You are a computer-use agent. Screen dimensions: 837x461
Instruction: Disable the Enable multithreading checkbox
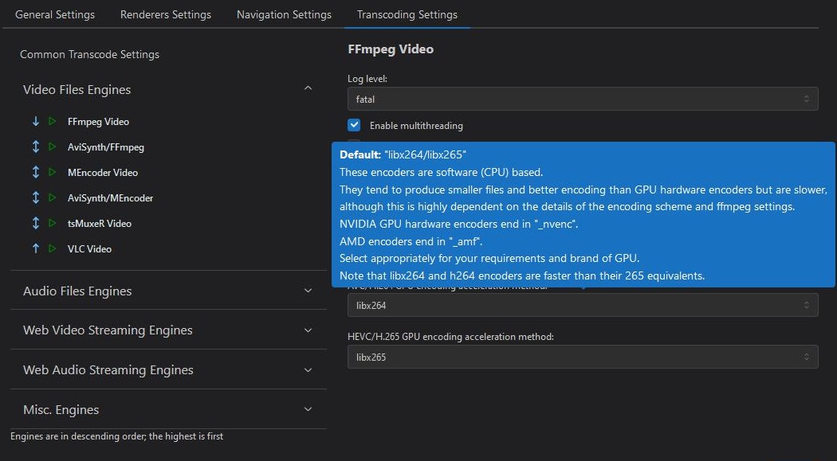click(x=354, y=125)
